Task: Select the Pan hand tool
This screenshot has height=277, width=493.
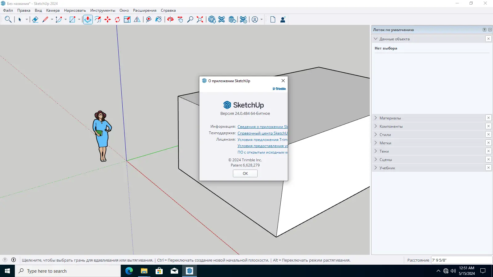Action: click(x=180, y=19)
